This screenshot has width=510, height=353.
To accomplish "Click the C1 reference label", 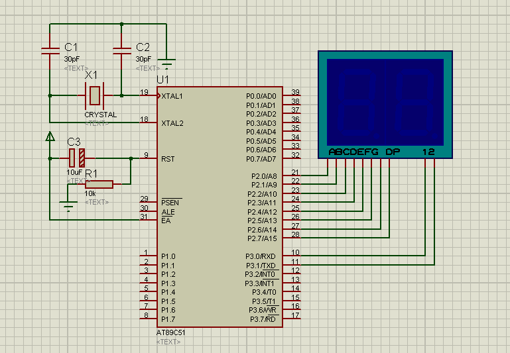I will point(71,47).
